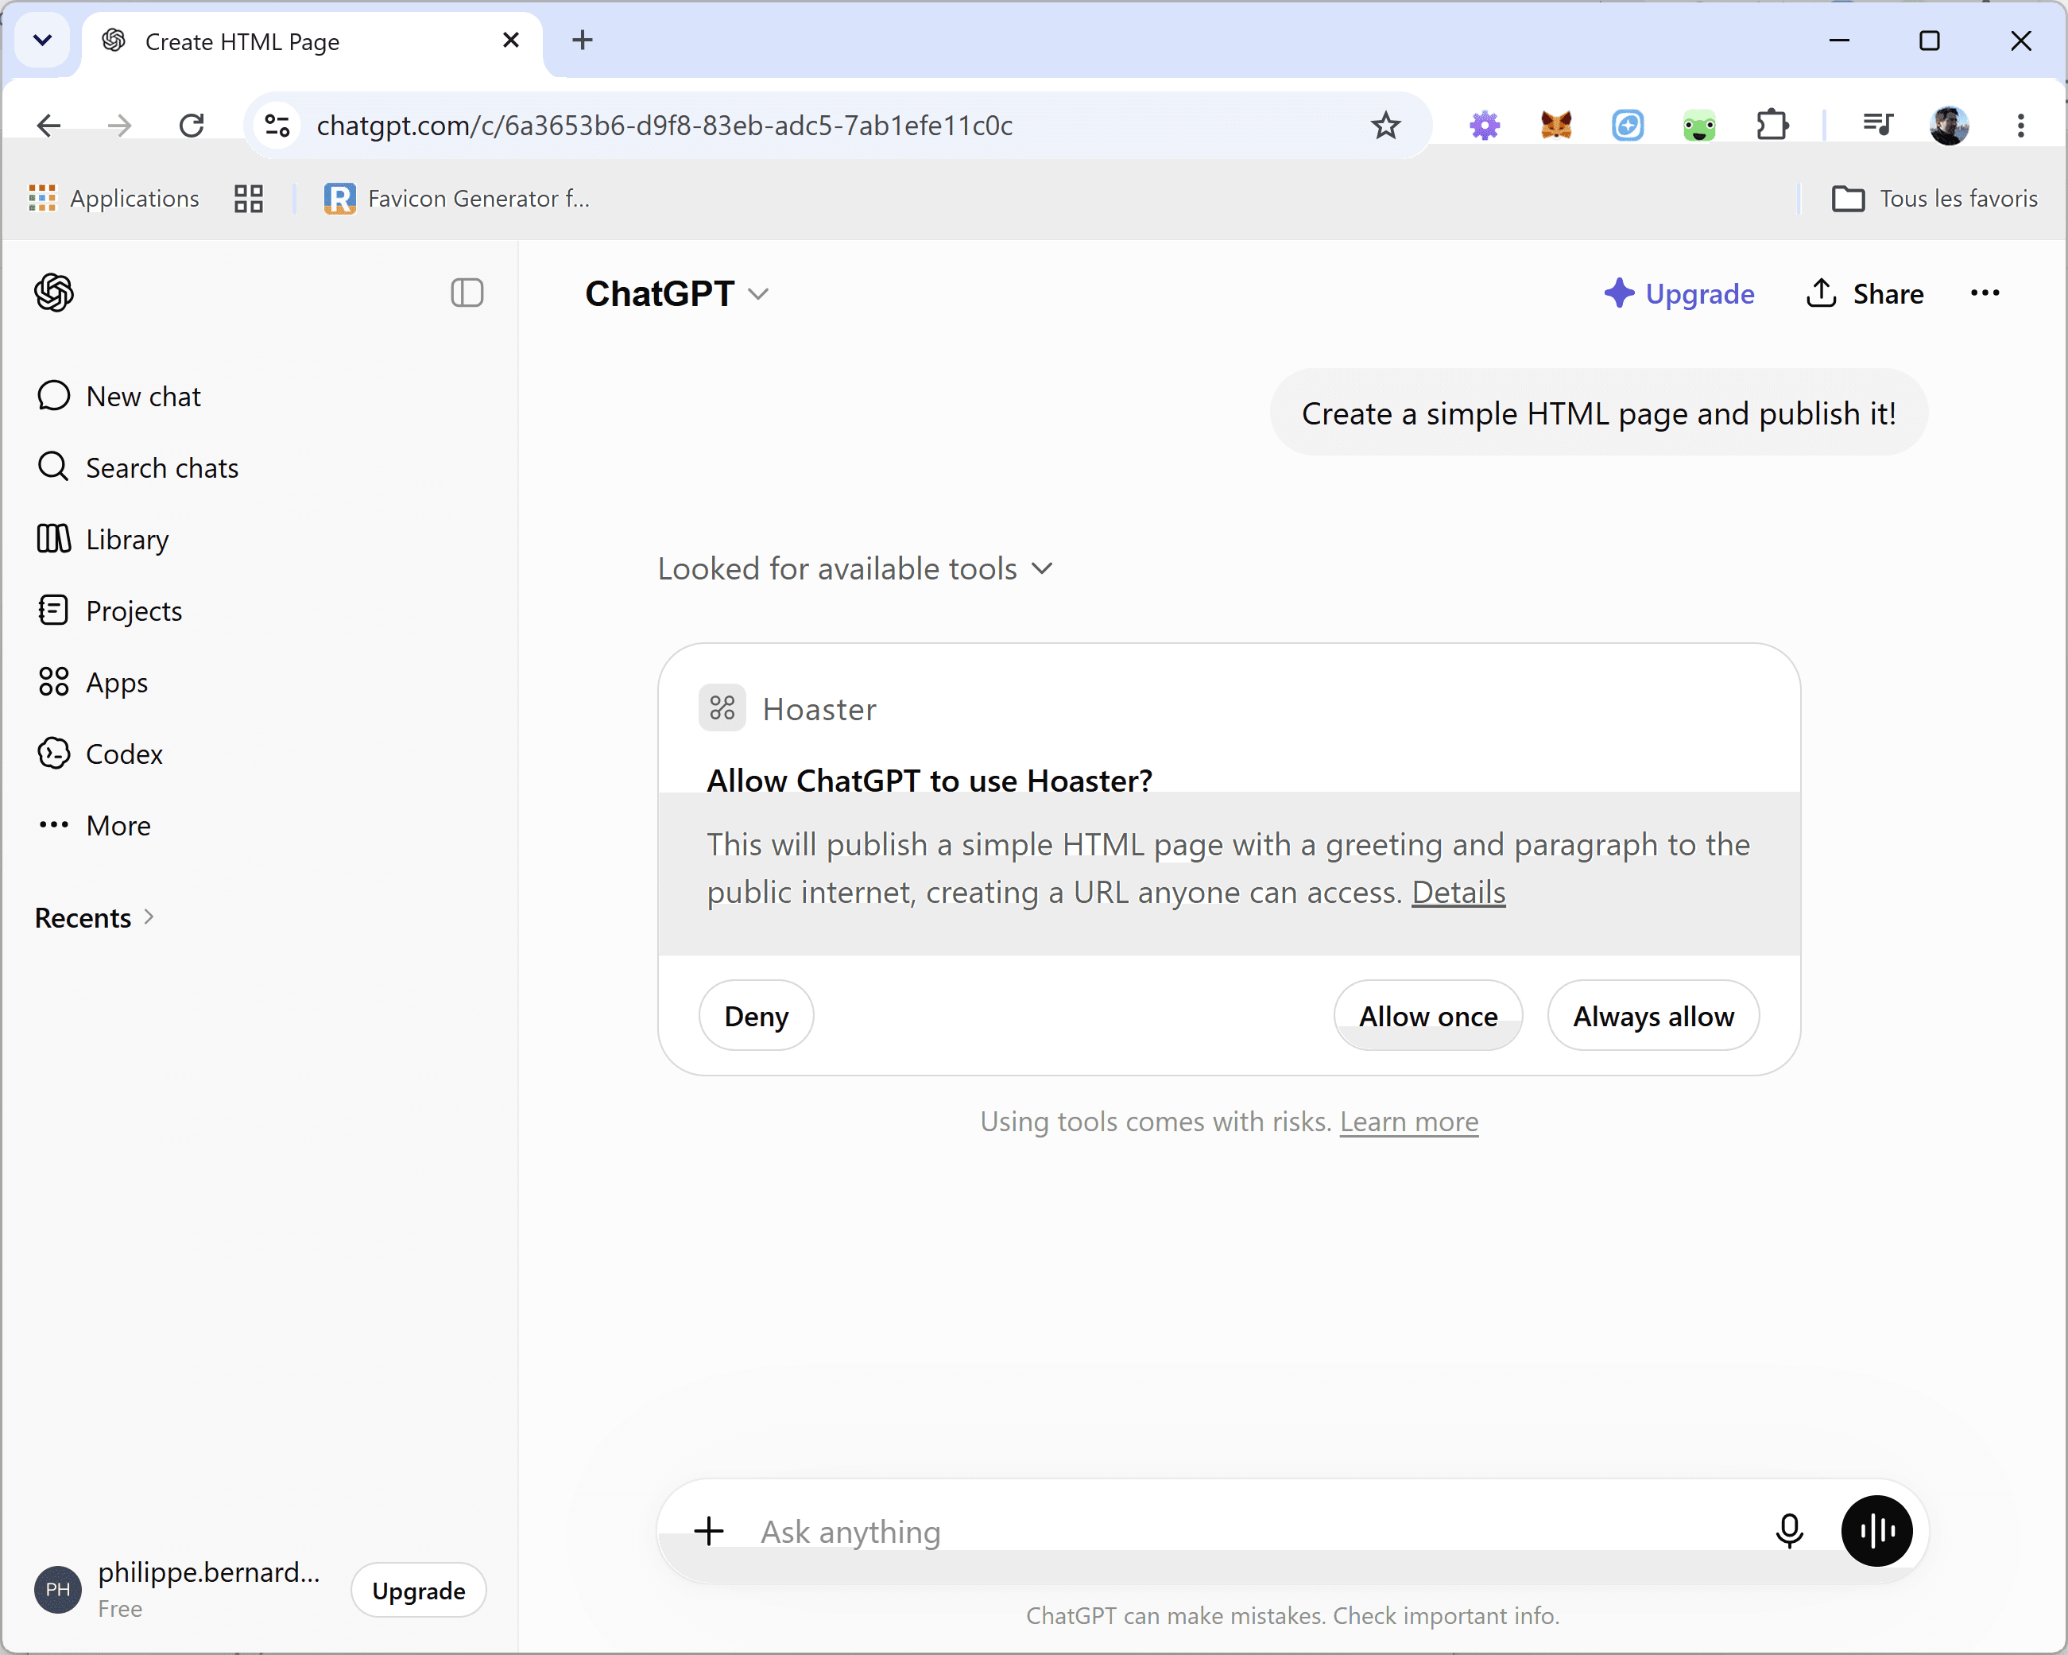Click the purple gear extension icon
This screenshot has width=2068, height=1655.
pos(1484,125)
